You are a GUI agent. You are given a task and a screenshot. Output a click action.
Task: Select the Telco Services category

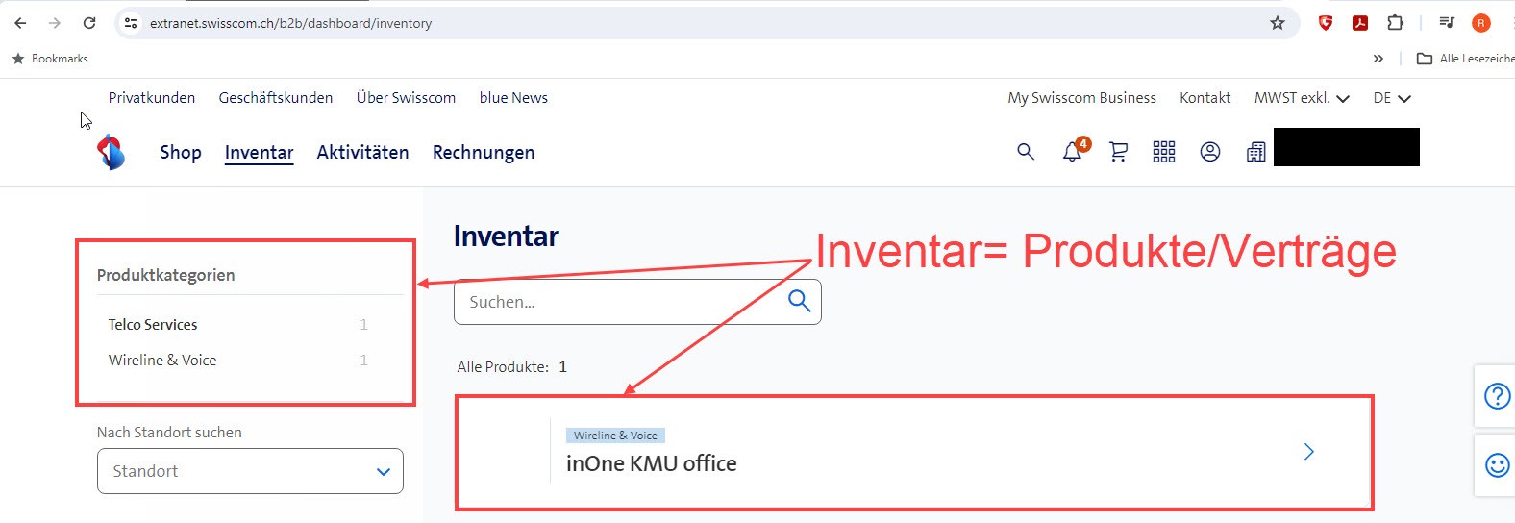[x=153, y=325]
